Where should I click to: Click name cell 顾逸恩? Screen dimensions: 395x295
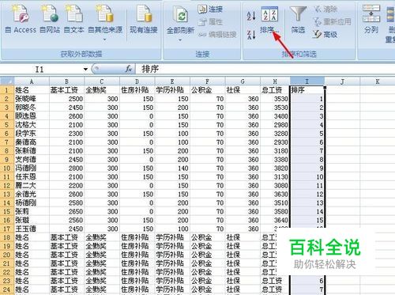coord(32,116)
